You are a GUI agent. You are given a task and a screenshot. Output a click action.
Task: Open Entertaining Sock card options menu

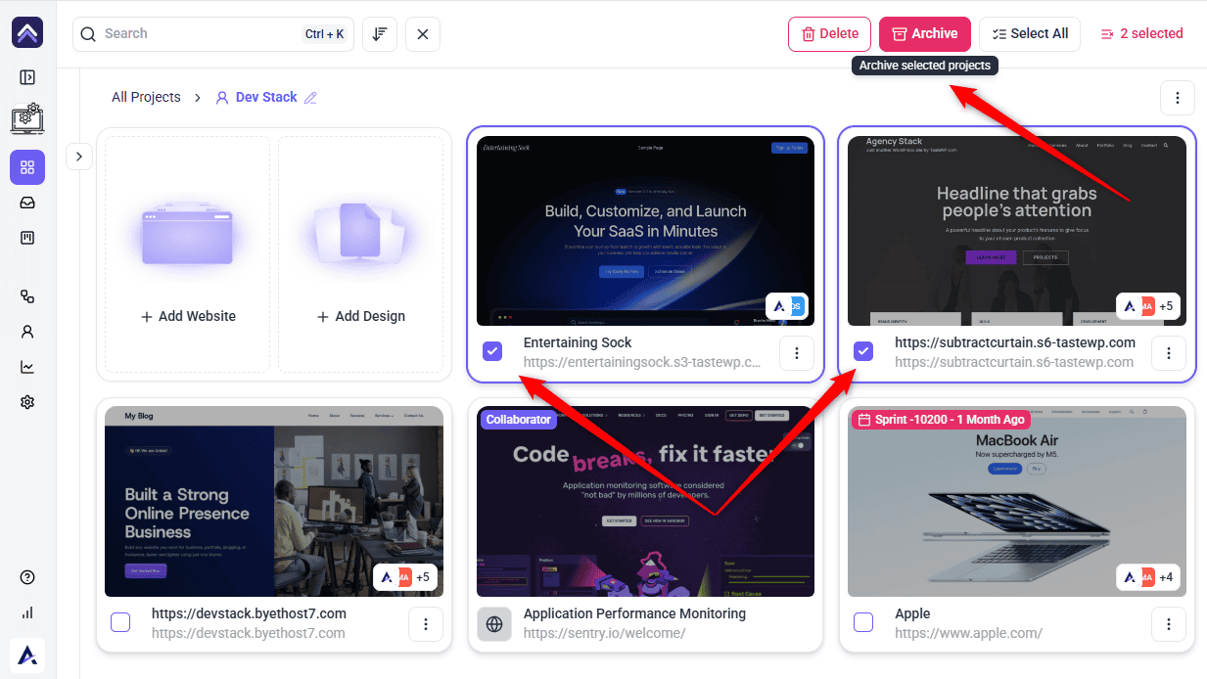tap(797, 353)
